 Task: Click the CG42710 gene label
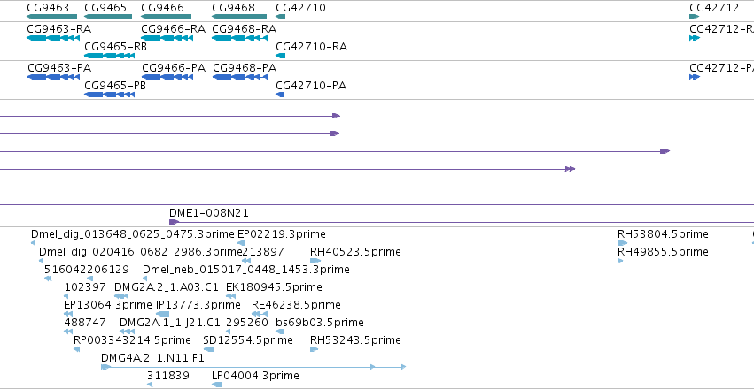[x=300, y=8]
